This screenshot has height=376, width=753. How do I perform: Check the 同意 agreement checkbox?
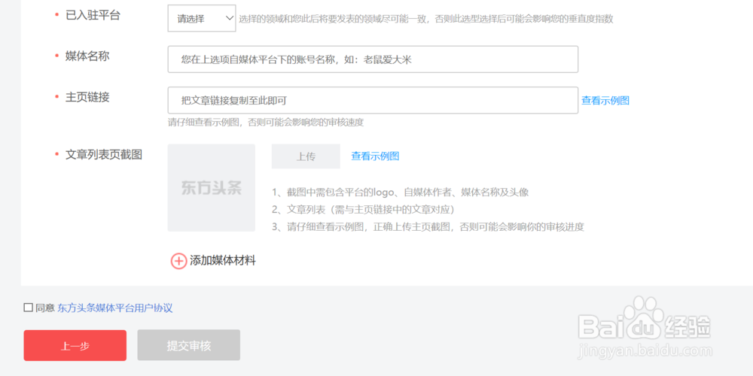[x=29, y=308]
